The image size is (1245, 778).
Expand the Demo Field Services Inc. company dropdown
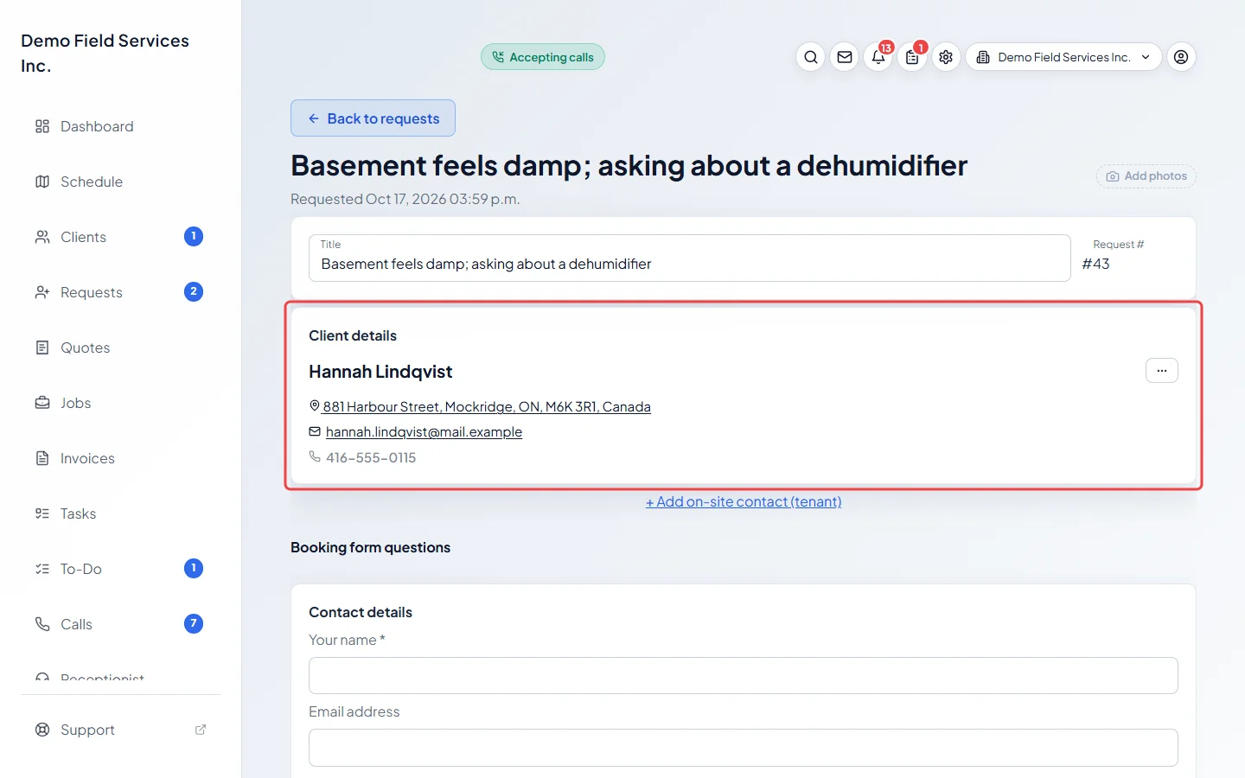click(1063, 57)
